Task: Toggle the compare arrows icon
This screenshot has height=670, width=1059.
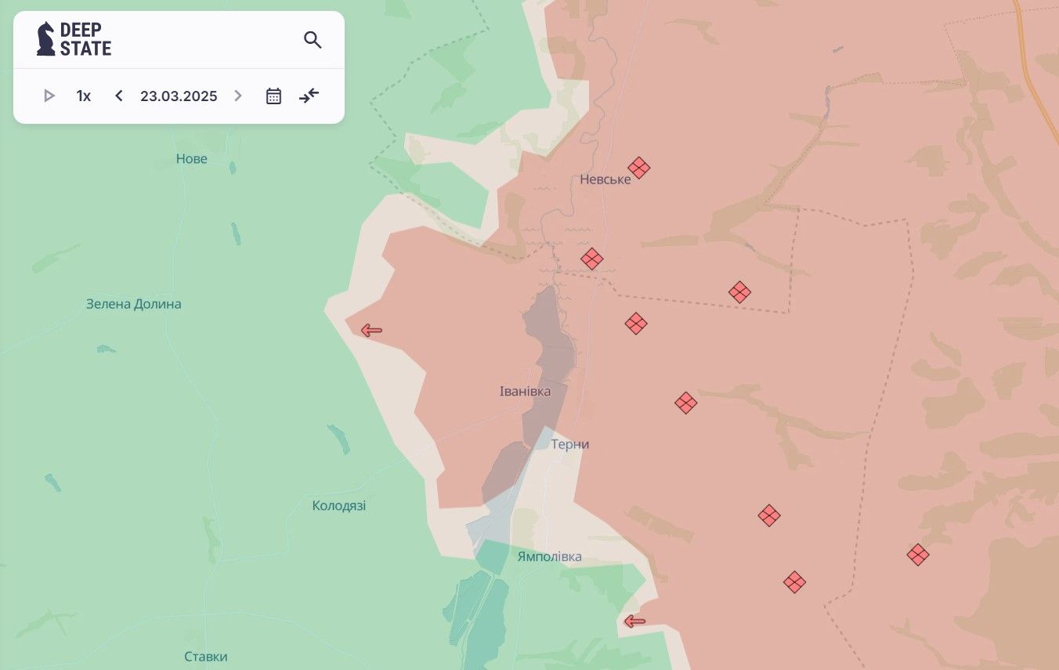Action: click(x=309, y=96)
